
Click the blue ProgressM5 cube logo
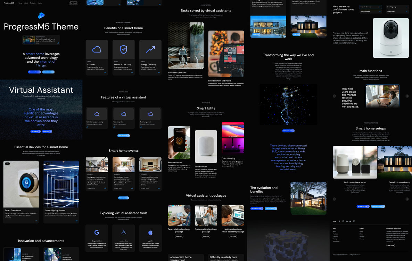point(41,16)
